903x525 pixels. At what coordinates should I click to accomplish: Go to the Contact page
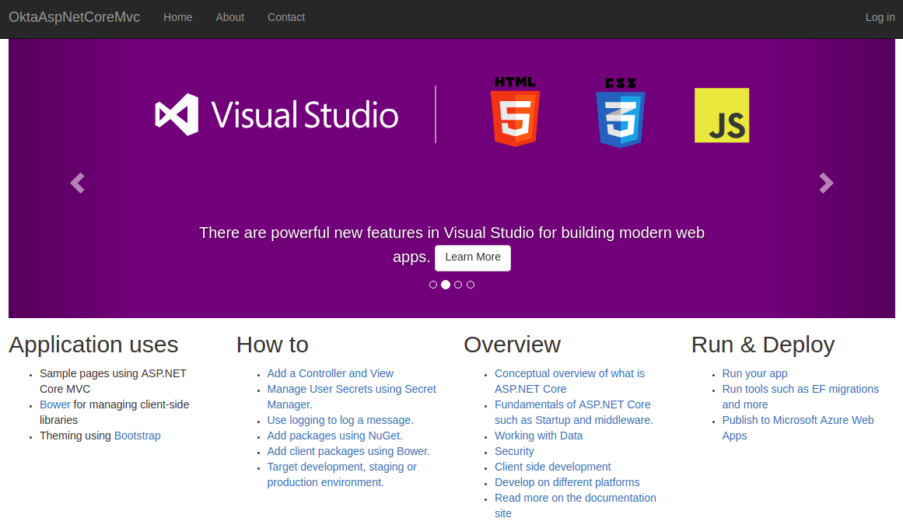tap(286, 17)
